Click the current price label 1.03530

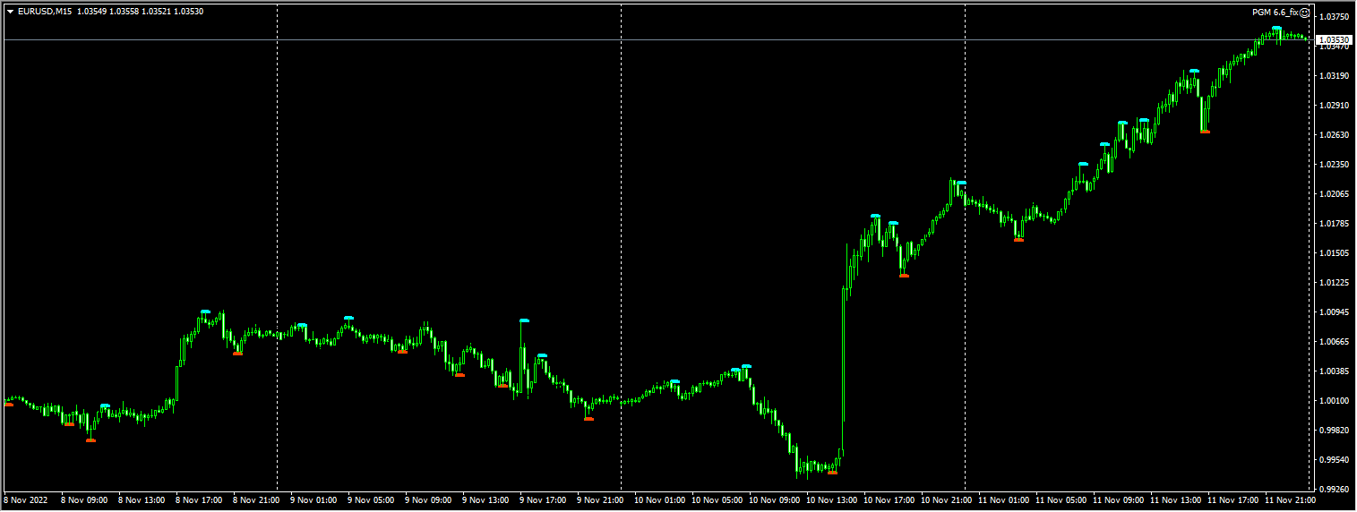pos(1334,40)
